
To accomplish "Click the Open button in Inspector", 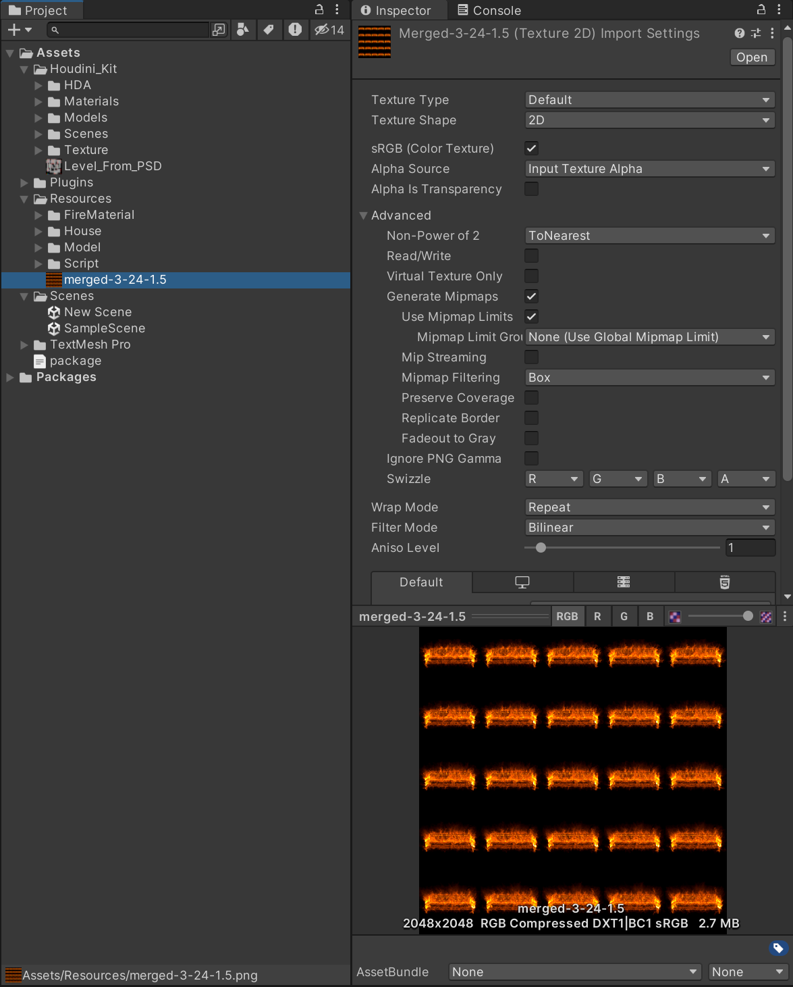I will (752, 57).
